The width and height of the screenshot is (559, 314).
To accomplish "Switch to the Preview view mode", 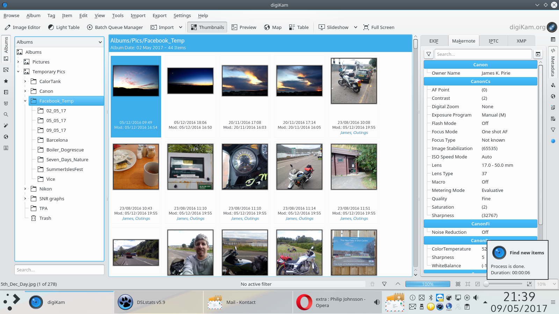I will click(x=244, y=27).
